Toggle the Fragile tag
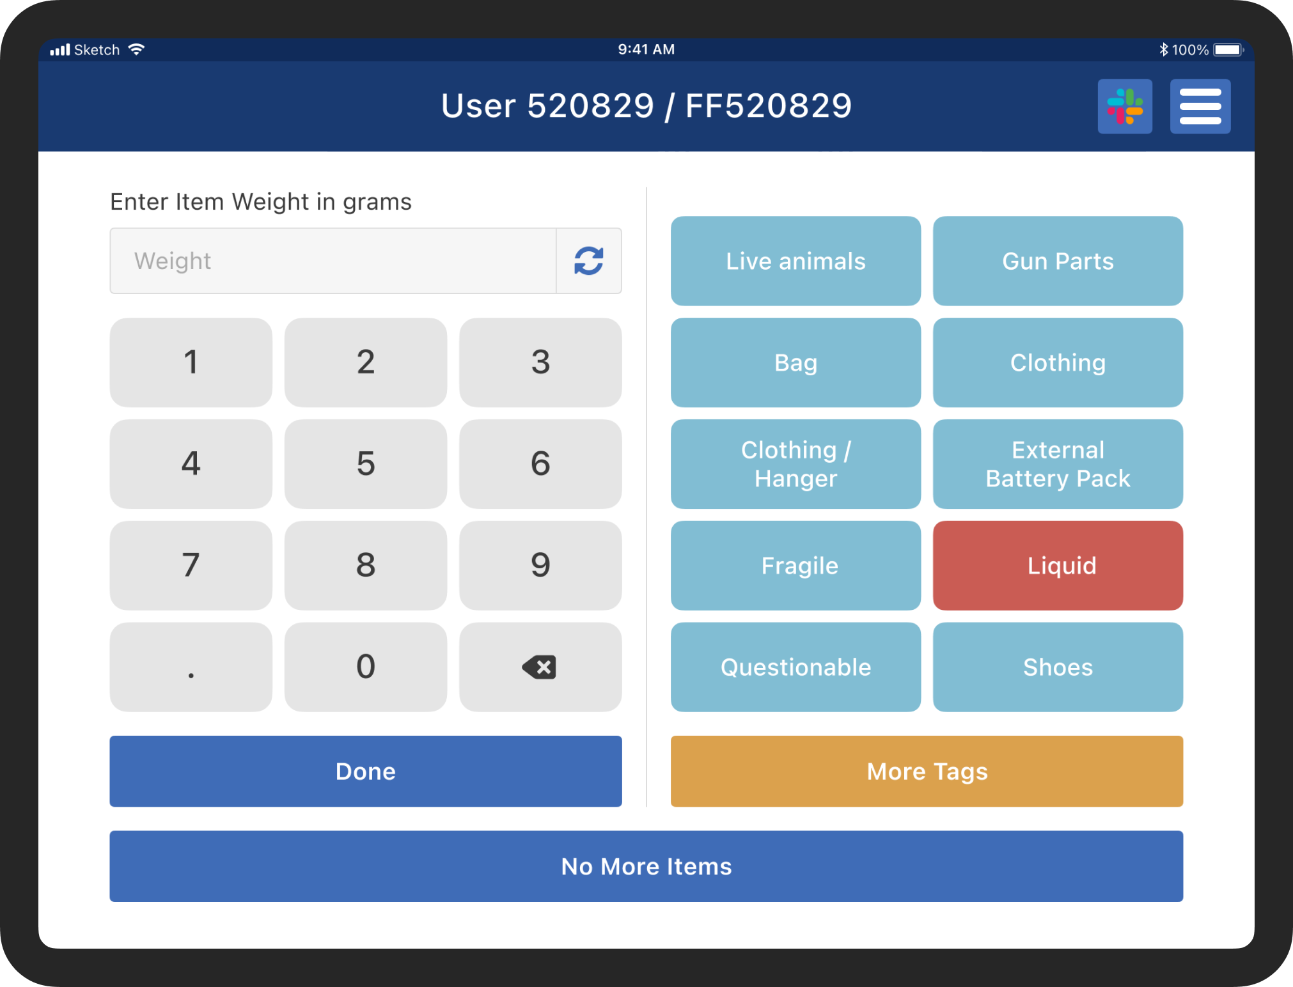 pyautogui.click(x=795, y=565)
